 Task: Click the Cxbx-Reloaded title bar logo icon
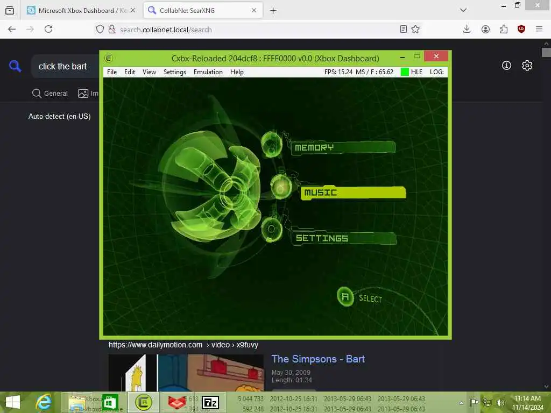(x=109, y=58)
